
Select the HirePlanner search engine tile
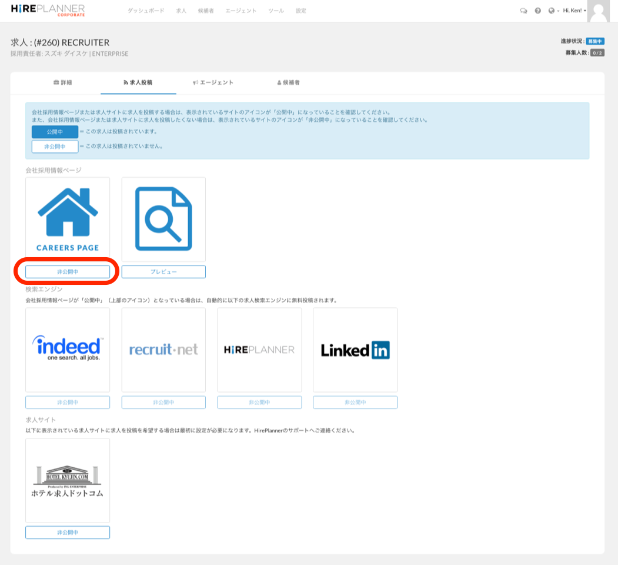[259, 350]
